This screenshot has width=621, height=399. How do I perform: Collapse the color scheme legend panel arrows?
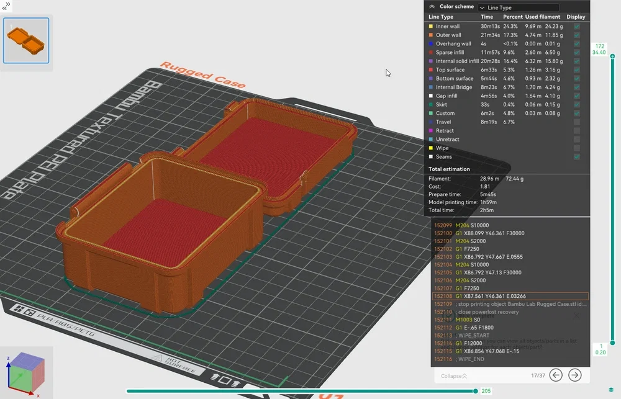(x=432, y=7)
